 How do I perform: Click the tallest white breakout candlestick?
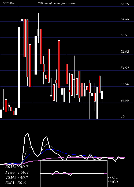pyautogui.click(x=19, y=68)
